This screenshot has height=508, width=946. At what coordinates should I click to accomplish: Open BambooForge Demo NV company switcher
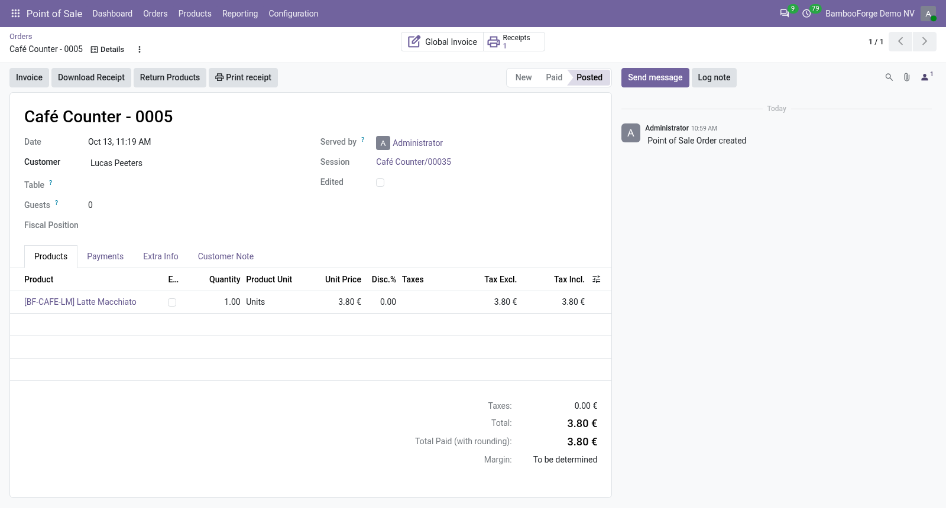coord(870,14)
